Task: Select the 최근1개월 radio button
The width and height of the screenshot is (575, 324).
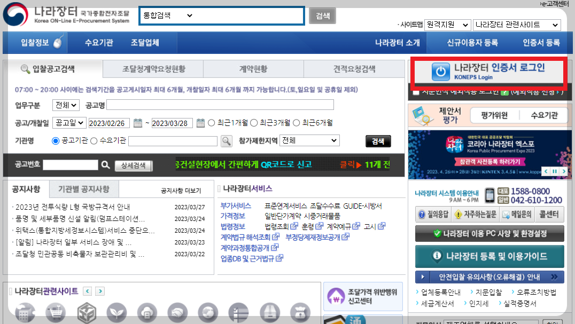Action: (x=211, y=123)
